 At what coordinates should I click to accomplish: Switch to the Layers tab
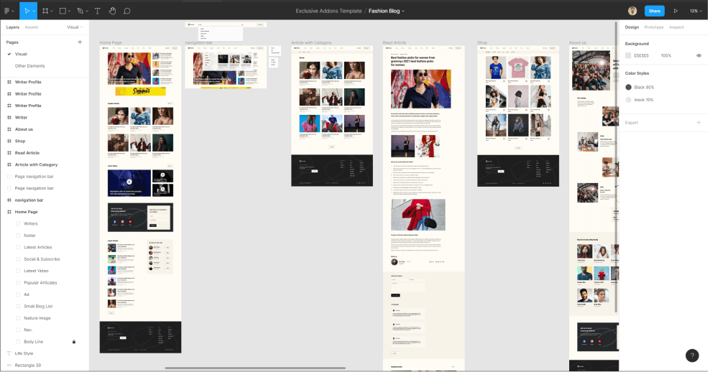[13, 27]
